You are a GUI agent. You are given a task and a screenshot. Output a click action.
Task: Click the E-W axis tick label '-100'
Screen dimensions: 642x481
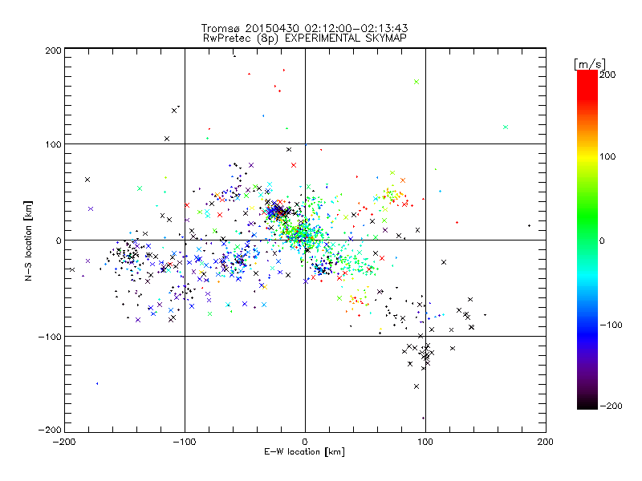185,442
